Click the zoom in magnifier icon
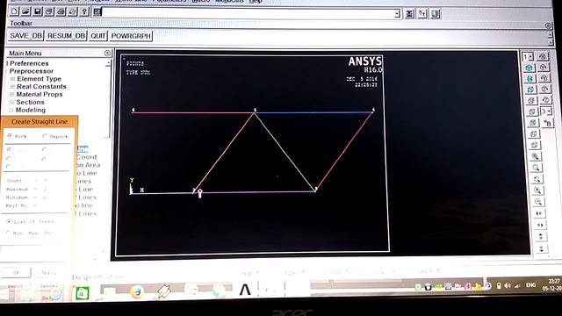This screenshot has height=316, width=562. 537,190
